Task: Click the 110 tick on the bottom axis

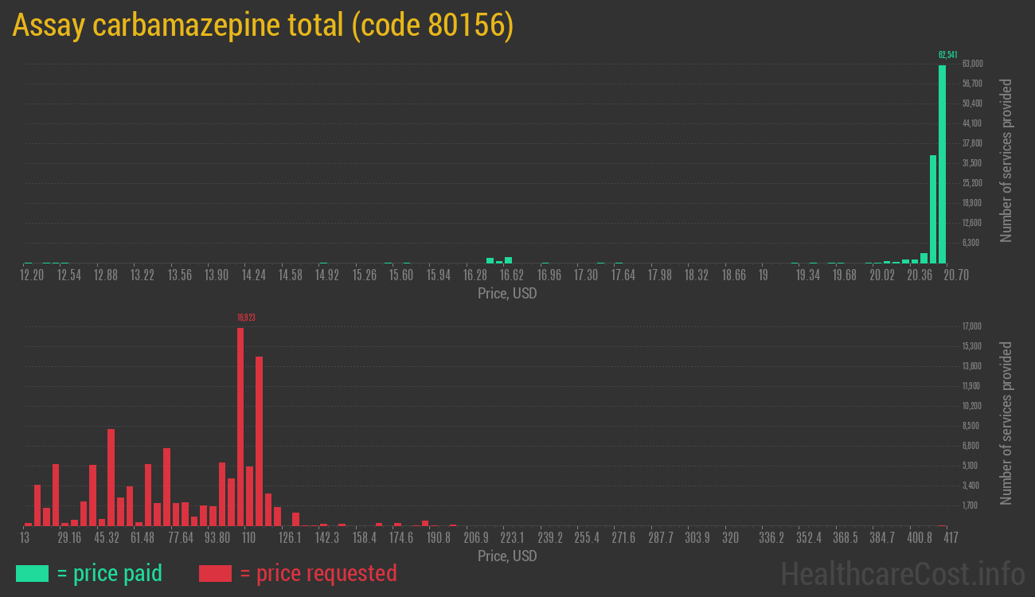Action: (x=248, y=538)
